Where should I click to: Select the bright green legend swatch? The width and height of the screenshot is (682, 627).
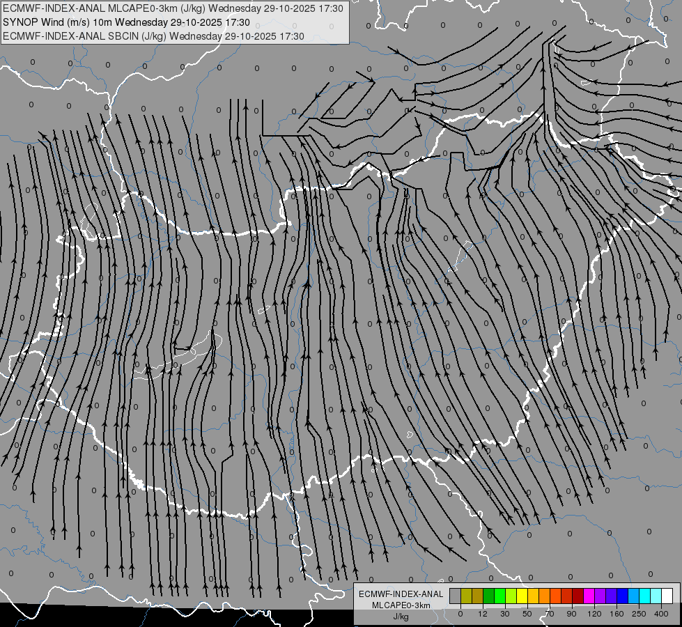[499, 596]
